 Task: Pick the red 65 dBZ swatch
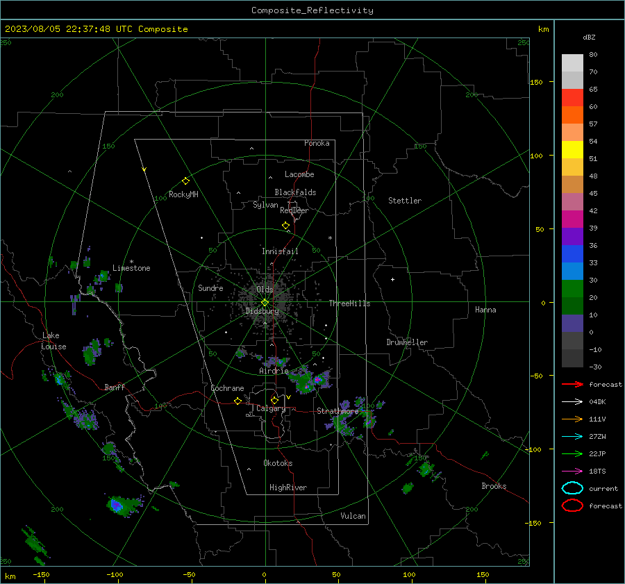(572, 98)
